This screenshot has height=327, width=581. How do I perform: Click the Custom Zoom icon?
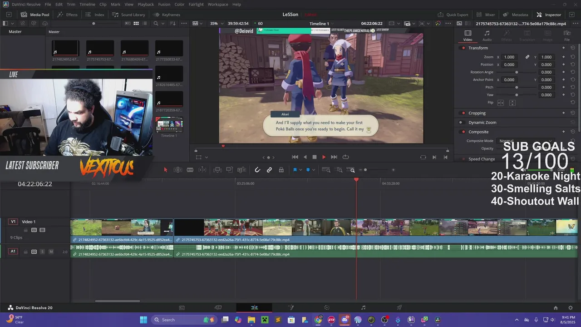tap(352, 170)
